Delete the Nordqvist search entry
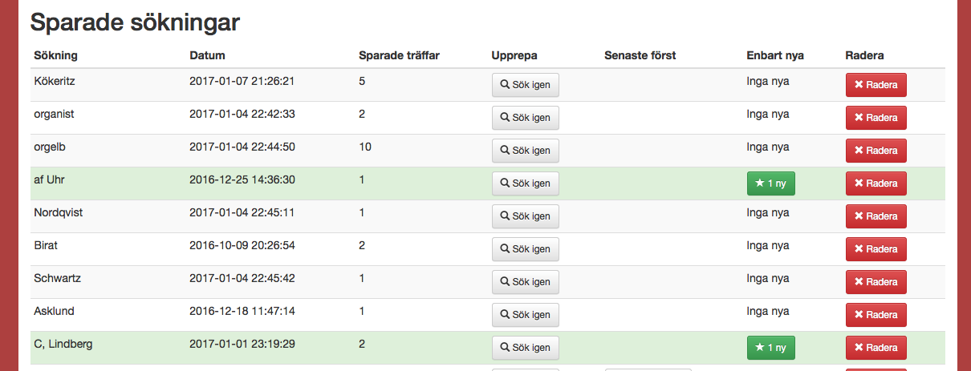The height and width of the screenshot is (371, 971). [x=876, y=216]
